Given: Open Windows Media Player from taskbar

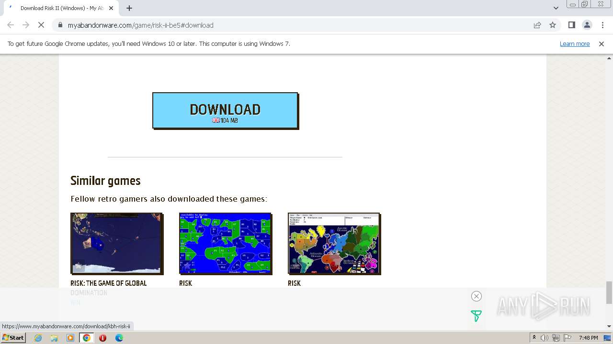Looking at the screenshot, I should tap(70, 338).
